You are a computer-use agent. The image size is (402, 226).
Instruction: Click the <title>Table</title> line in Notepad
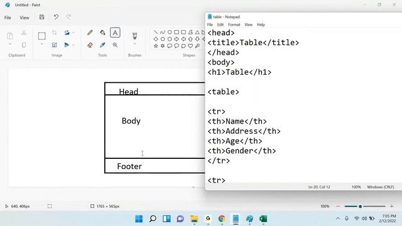tap(253, 43)
